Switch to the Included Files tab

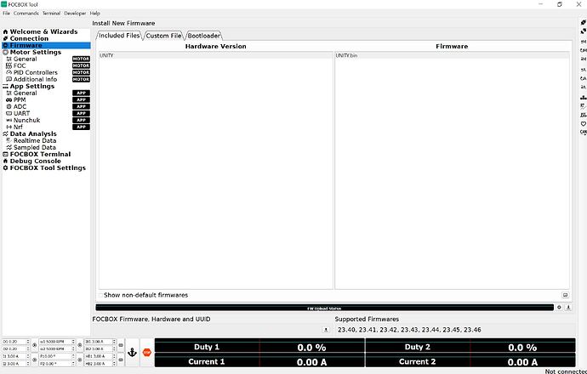click(x=119, y=36)
